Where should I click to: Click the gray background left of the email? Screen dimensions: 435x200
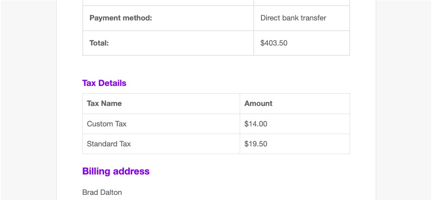28,100
